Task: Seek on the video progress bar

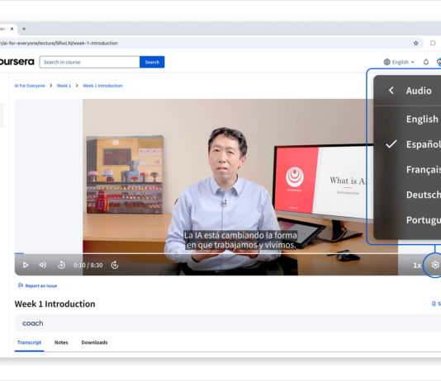Action: coord(228,253)
